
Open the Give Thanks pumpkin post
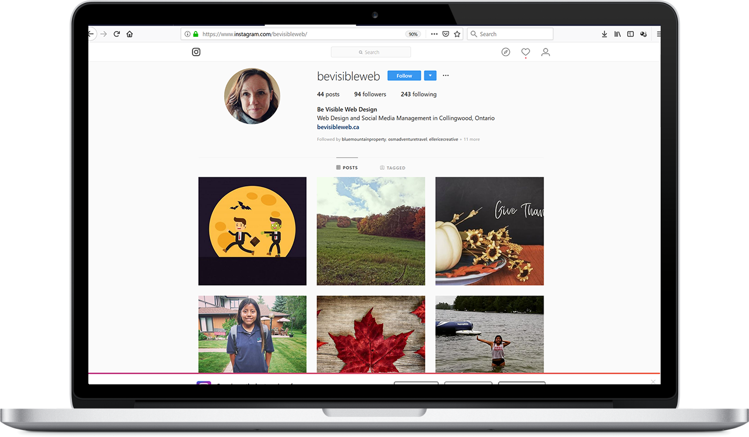point(489,231)
